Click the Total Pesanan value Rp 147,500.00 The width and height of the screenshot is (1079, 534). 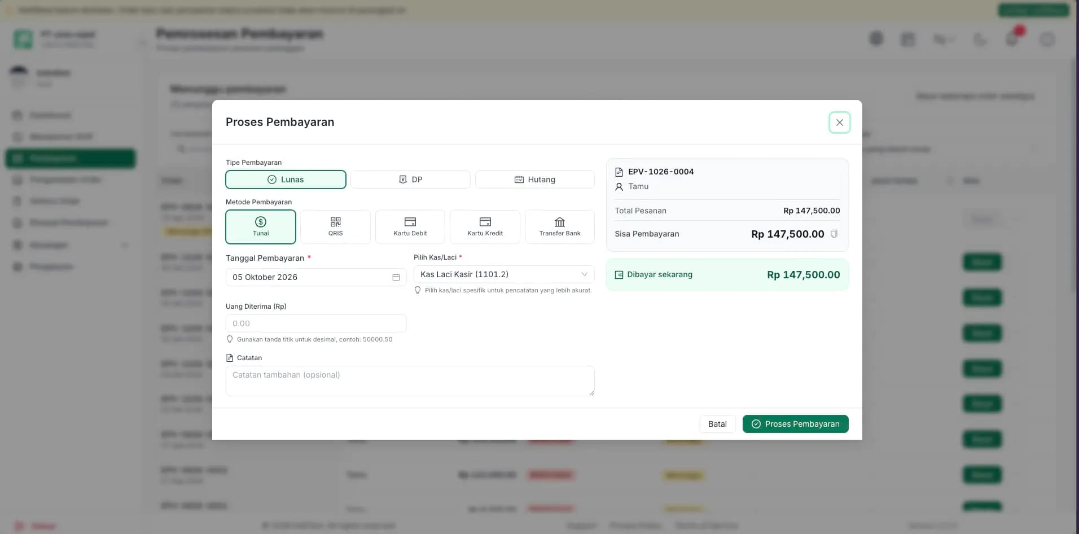coord(812,211)
